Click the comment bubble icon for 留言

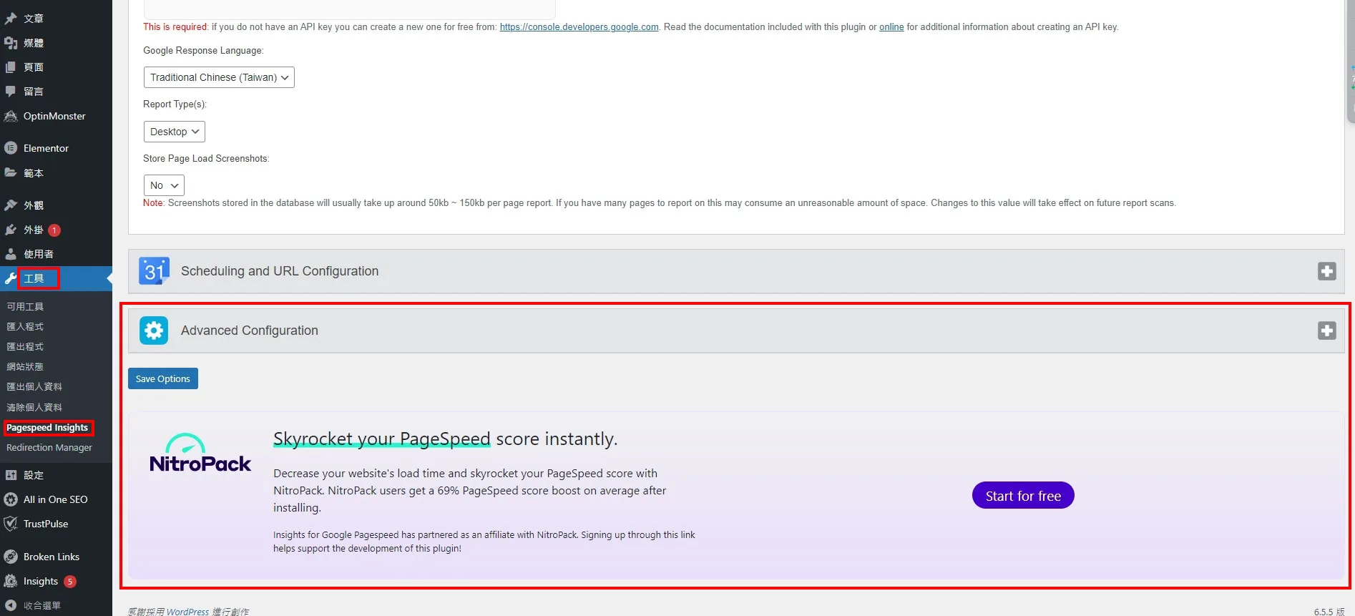tap(11, 92)
